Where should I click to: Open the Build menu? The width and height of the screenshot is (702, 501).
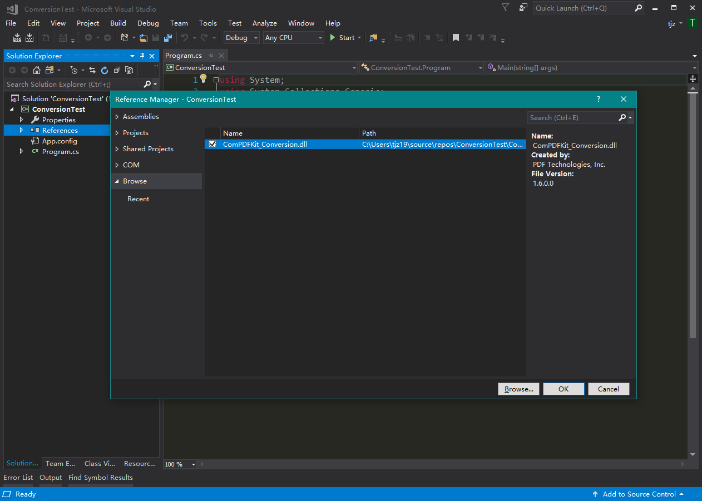point(118,23)
